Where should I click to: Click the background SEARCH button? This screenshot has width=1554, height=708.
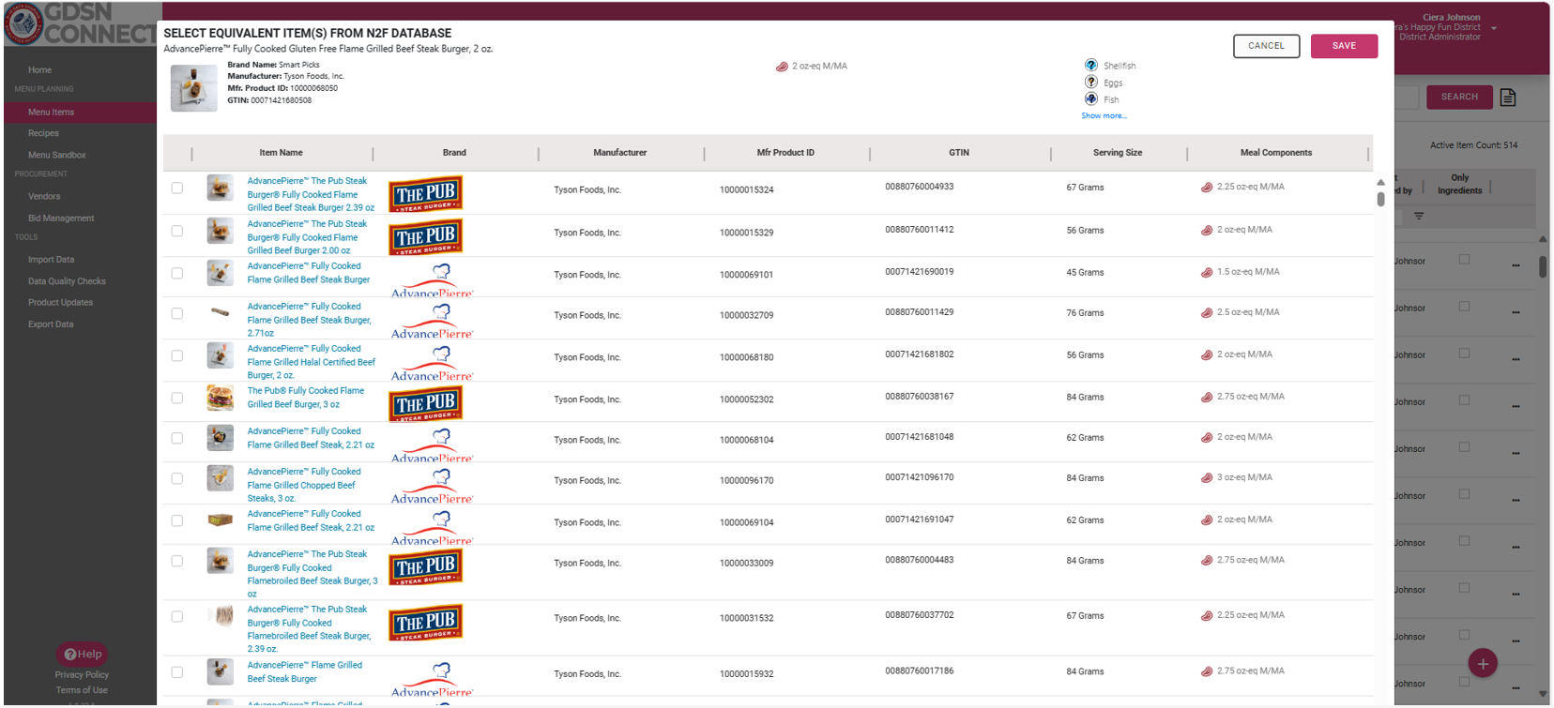point(1459,97)
